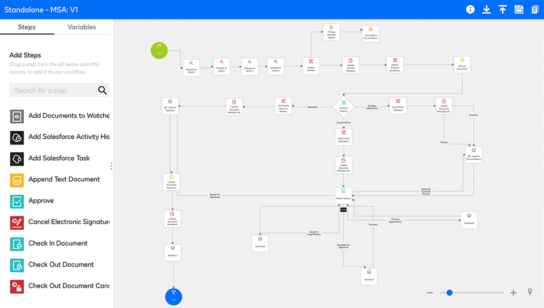Select the green Start node

tap(159, 50)
